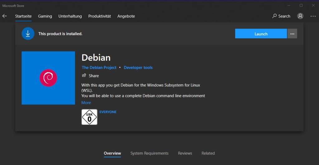Select the Produktivität tab

coord(99,16)
